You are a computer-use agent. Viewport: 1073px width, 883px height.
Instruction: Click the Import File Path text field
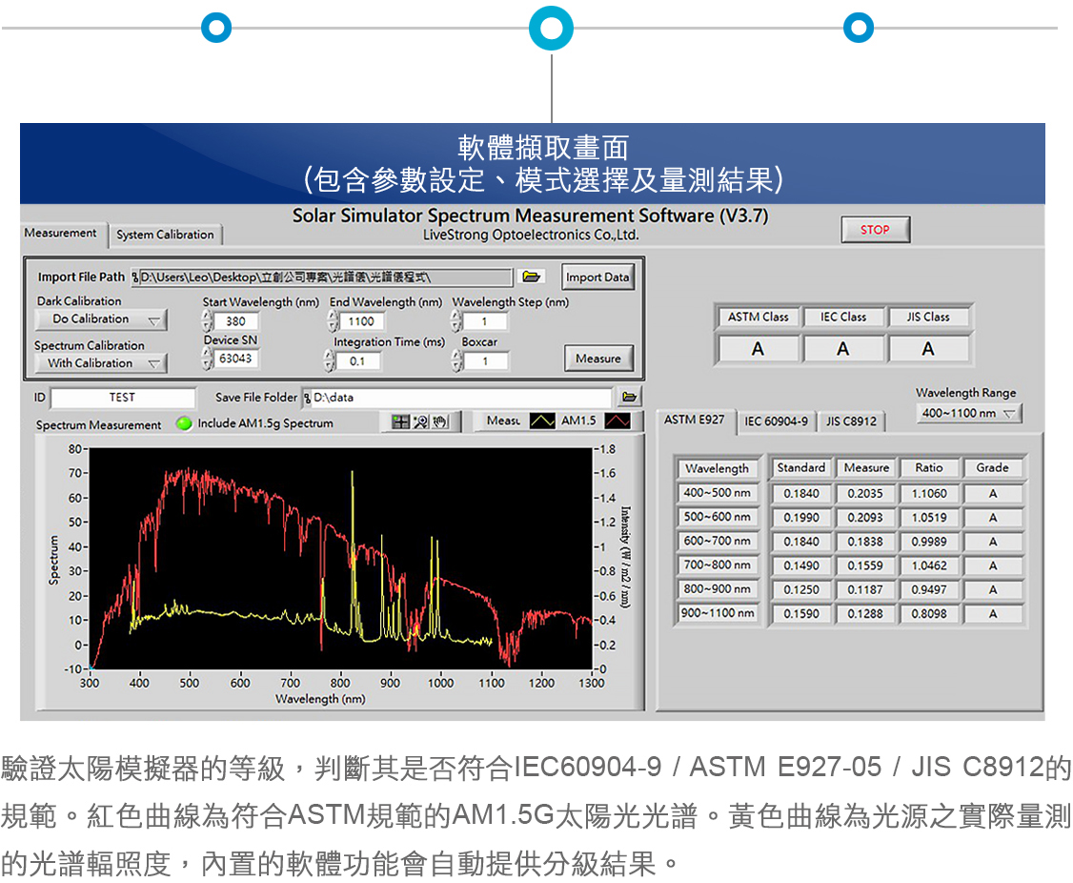click(322, 277)
